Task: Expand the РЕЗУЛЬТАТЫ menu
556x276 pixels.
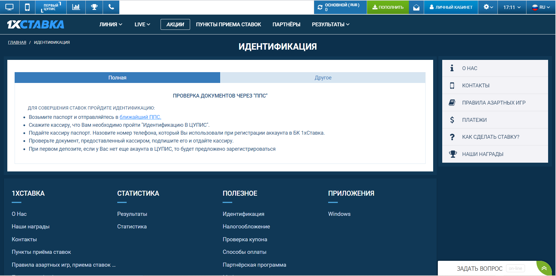Action: point(330,25)
